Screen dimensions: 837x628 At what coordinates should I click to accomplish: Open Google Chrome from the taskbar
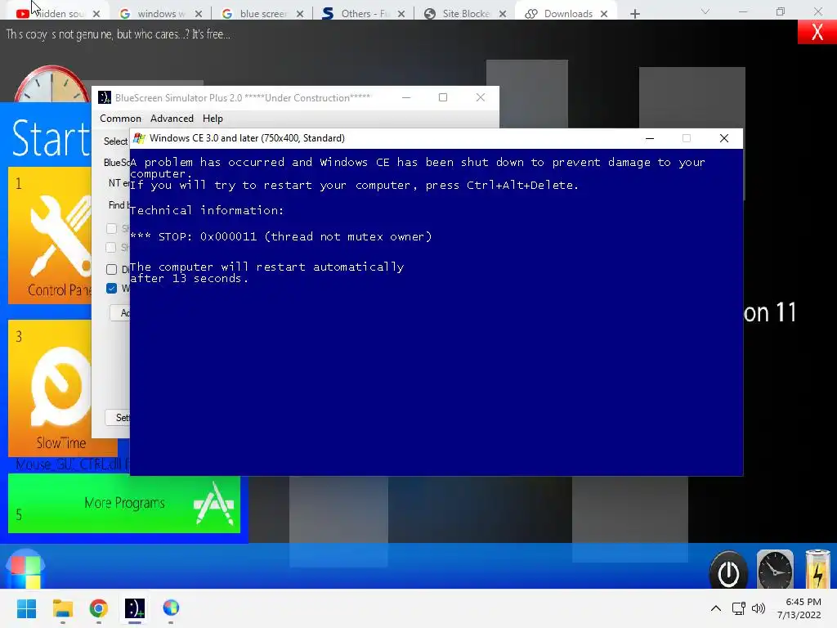[99, 608]
